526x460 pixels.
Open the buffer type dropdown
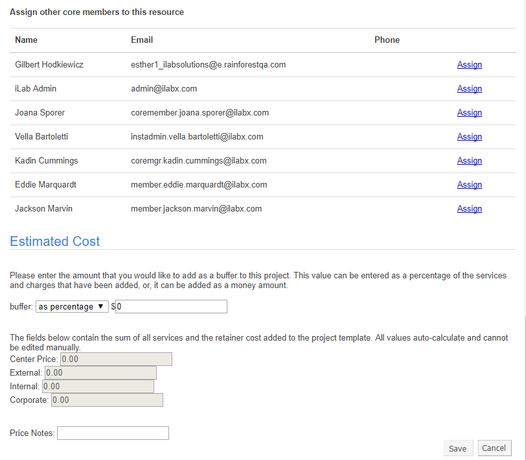72,307
